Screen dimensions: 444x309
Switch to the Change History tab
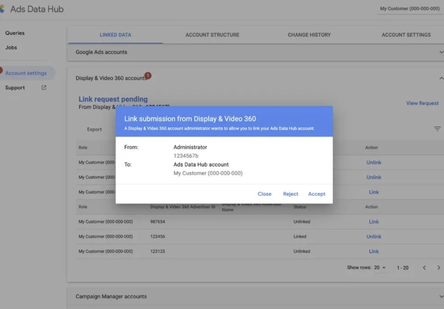(x=309, y=35)
